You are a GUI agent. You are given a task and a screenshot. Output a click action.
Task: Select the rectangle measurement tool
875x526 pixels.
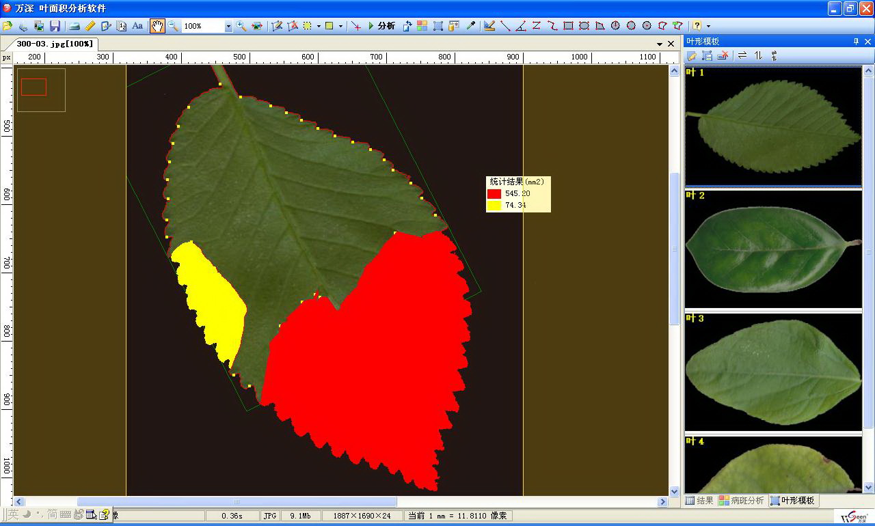[x=568, y=26]
